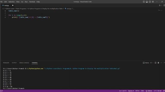Toggle the primary side bar layout icon
The width and height of the screenshot is (165, 92).
(144, 2)
